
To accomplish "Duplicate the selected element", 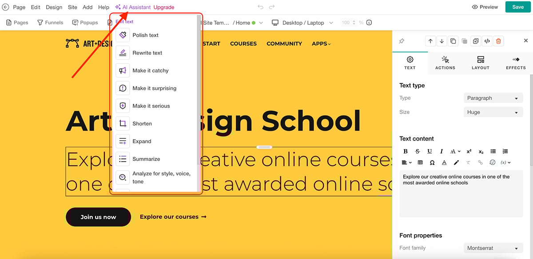I will 453,41.
